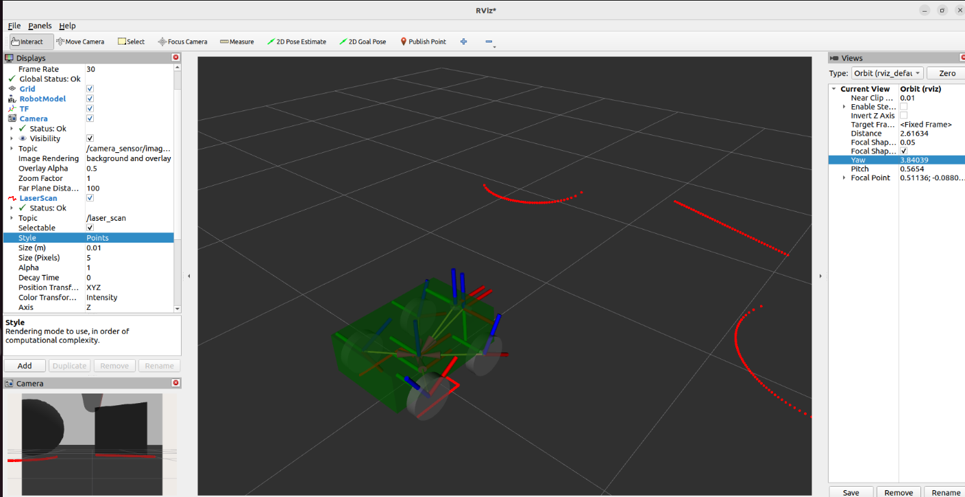Select the Color Transformer Intensity value
The height and width of the screenshot is (497, 965).
tap(129, 298)
